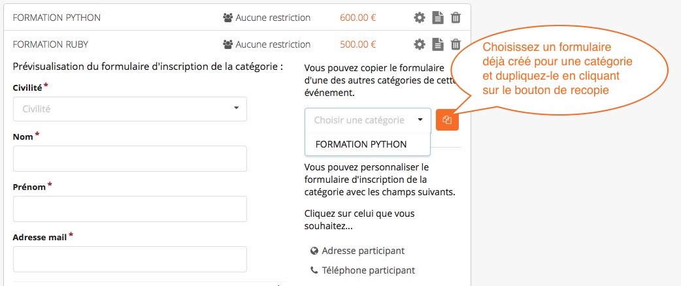Image resolution: width=681 pixels, height=286 pixels.
Task: Click the Adresse mail input field
Action: coord(130,259)
